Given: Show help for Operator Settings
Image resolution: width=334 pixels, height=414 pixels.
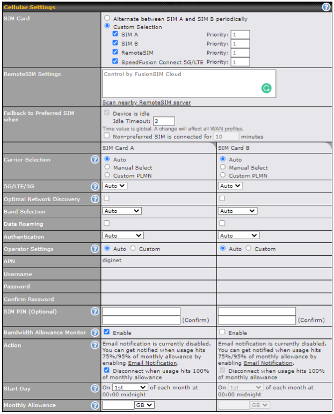Looking at the screenshot, I should (x=95, y=249).
